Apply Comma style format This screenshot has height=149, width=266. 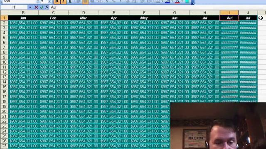coord(121,1)
